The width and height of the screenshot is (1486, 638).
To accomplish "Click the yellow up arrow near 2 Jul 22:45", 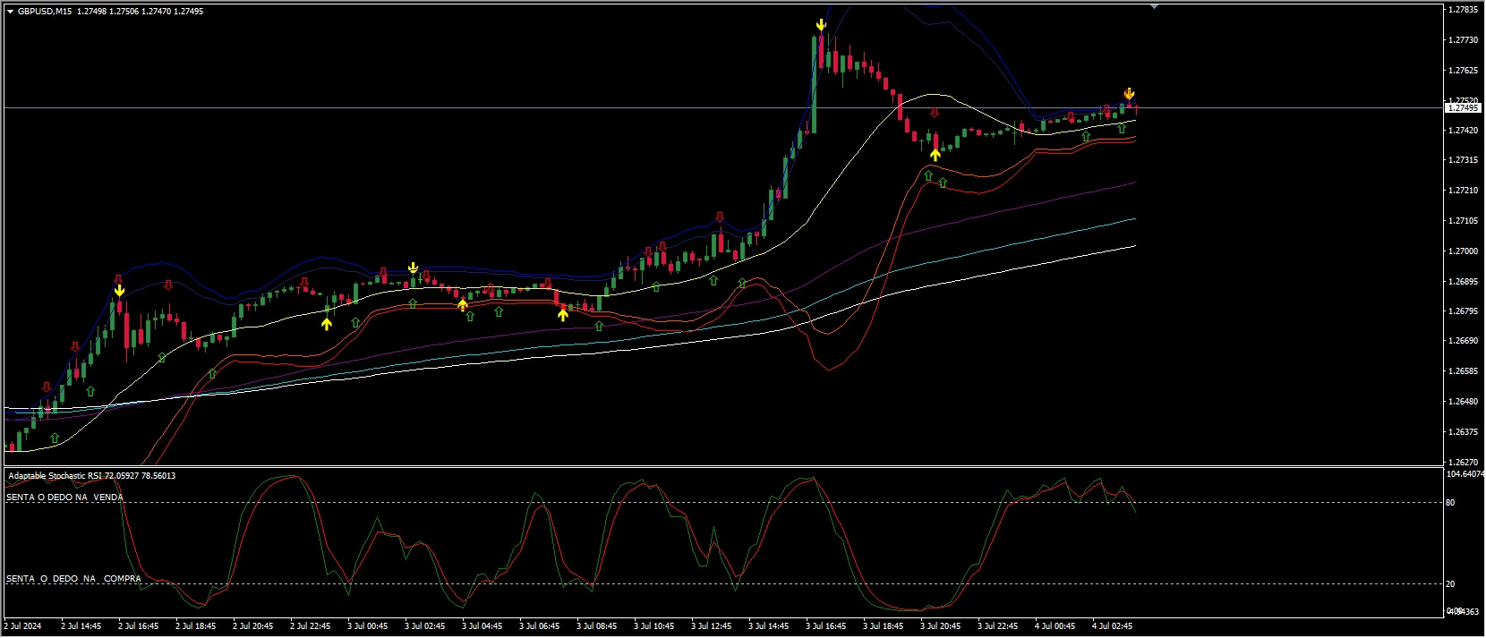I will [x=327, y=323].
